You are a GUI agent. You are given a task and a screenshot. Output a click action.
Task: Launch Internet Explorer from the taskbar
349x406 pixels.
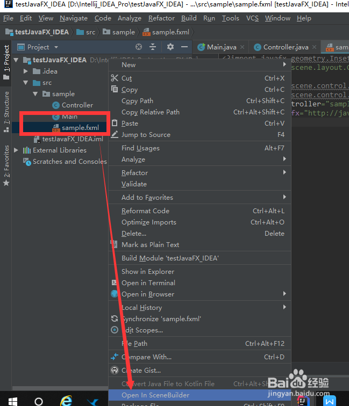point(66,401)
